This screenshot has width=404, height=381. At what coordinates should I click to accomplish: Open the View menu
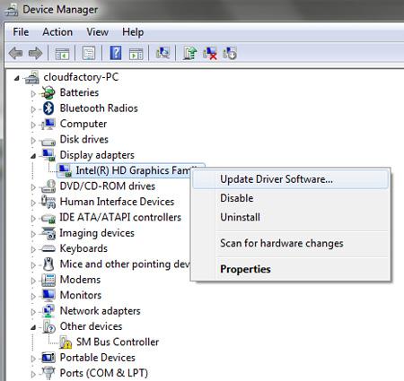pyautogui.click(x=97, y=32)
